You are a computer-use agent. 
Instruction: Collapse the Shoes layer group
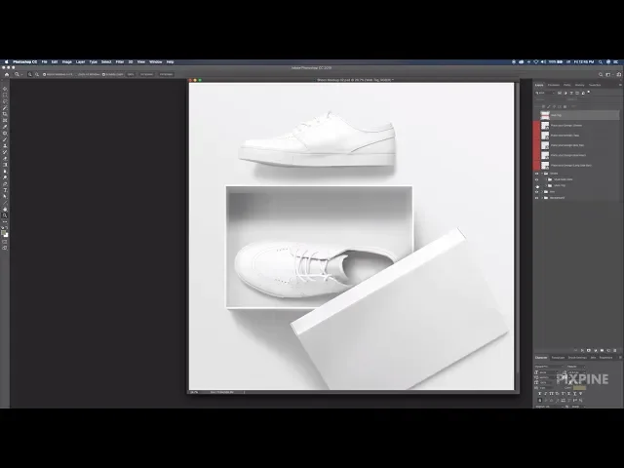(x=544, y=173)
